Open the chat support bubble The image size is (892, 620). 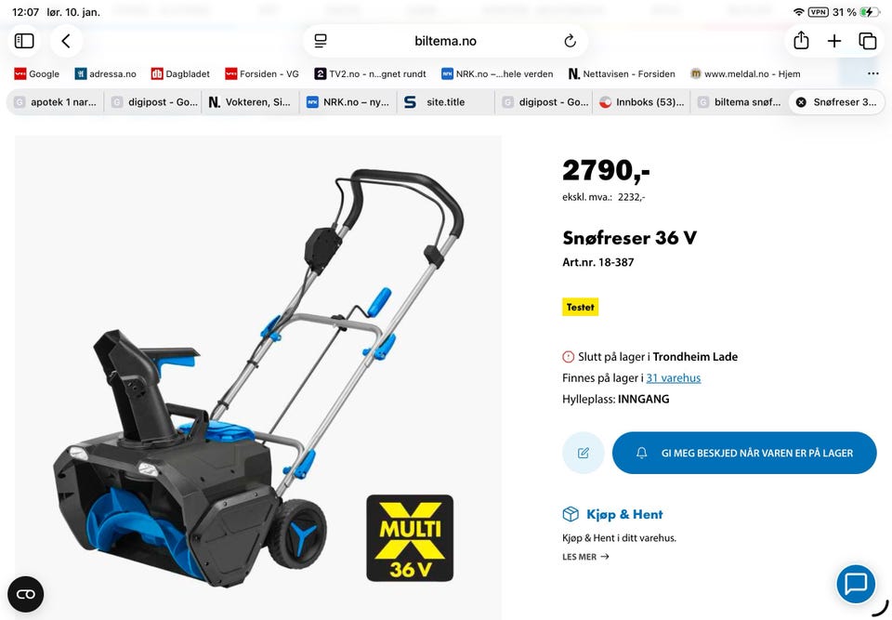tap(856, 584)
